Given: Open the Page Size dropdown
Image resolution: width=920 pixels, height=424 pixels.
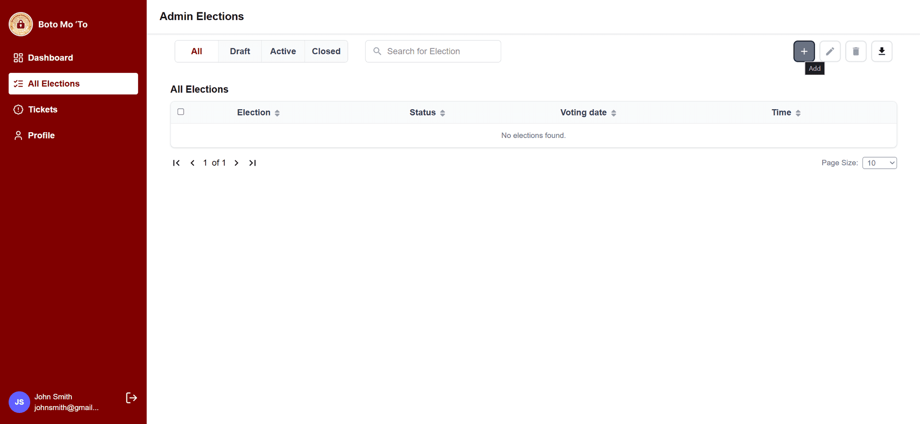Looking at the screenshot, I should (879, 163).
